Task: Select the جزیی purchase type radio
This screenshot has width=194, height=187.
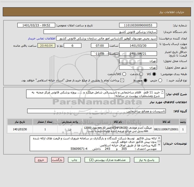Action: coord(160,80)
